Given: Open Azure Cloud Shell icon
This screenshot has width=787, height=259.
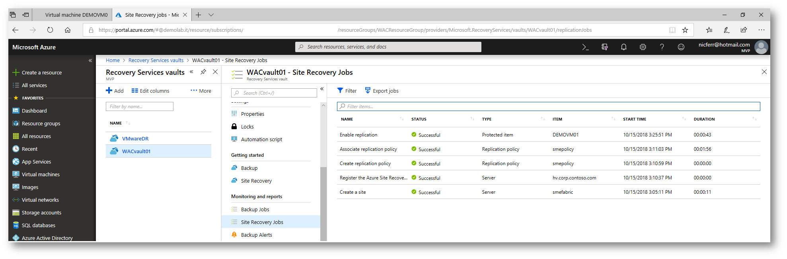Looking at the screenshot, I should pyautogui.click(x=585, y=47).
